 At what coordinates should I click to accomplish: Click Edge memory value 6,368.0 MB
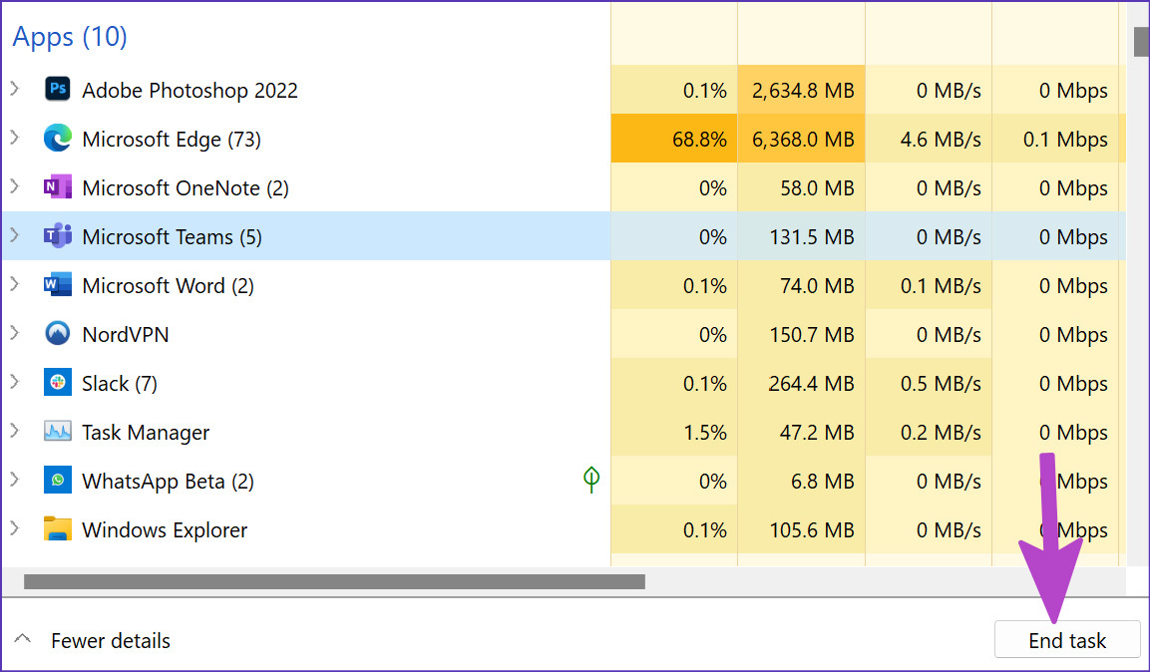coord(803,140)
